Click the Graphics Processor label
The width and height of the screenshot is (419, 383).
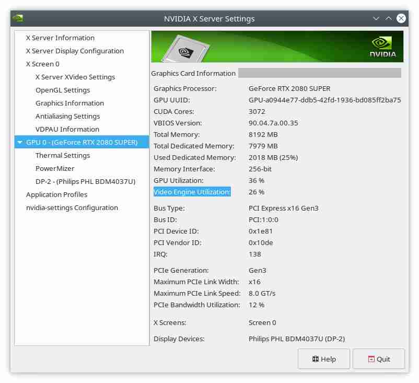click(x=185, y=89)
